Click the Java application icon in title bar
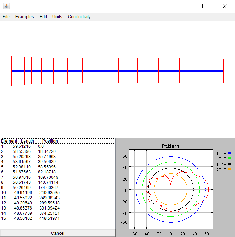Viewport: 235px width, 237px height. (x=7, y=6)
